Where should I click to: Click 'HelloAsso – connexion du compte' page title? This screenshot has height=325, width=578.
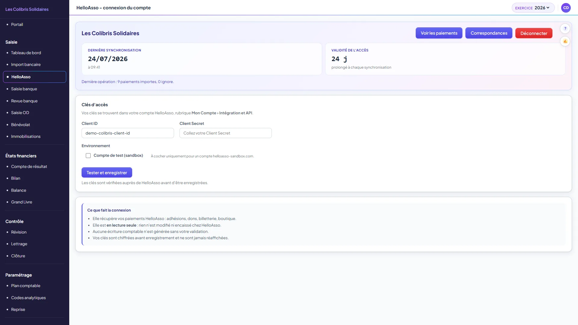[x=113, y=8]
